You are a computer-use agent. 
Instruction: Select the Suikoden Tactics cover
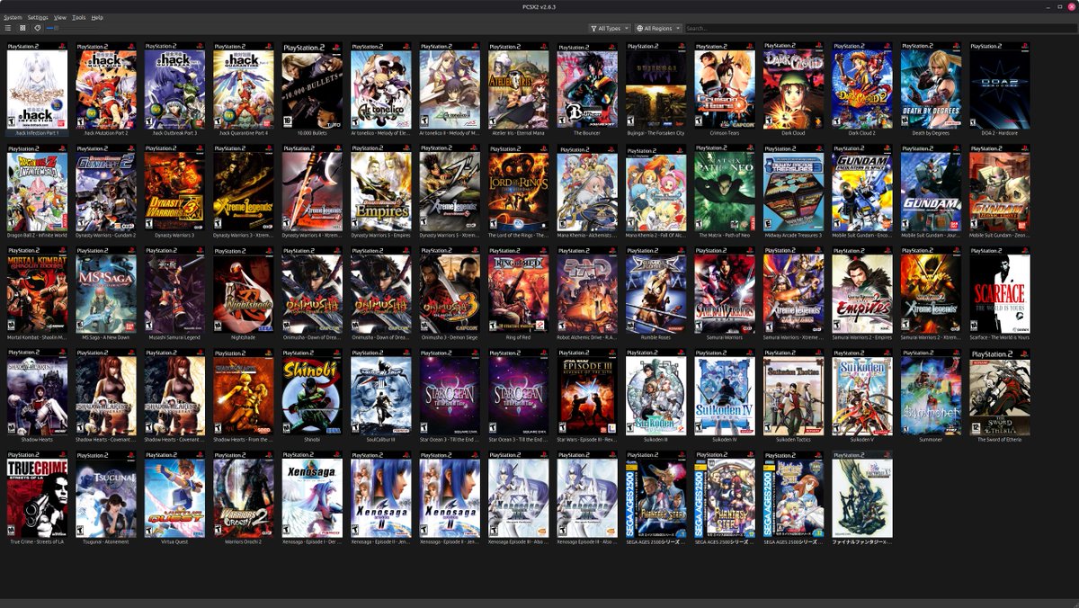794,393
